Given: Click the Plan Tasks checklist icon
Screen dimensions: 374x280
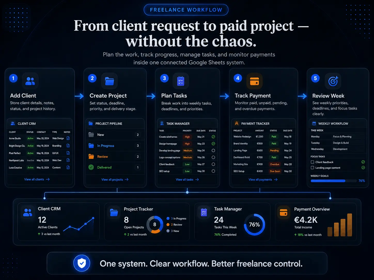Looking at the screenshot, I should click(x=181, y=81).
